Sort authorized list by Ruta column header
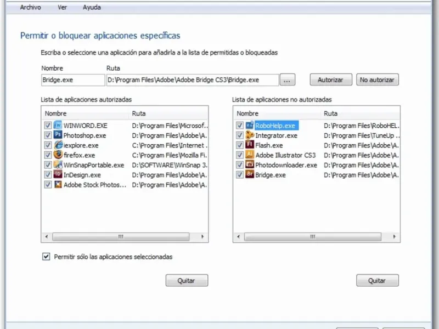 pos(168,114)
